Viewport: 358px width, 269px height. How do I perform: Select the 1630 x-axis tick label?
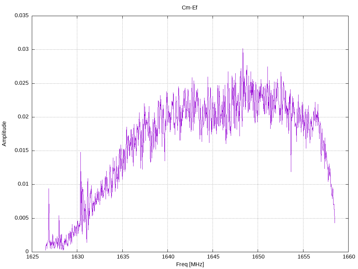point(77,257)
